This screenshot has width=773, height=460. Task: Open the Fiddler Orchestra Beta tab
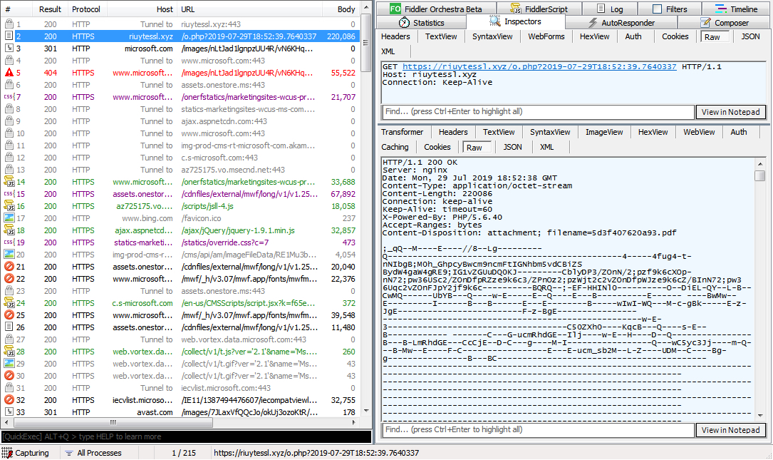point(436,9)
